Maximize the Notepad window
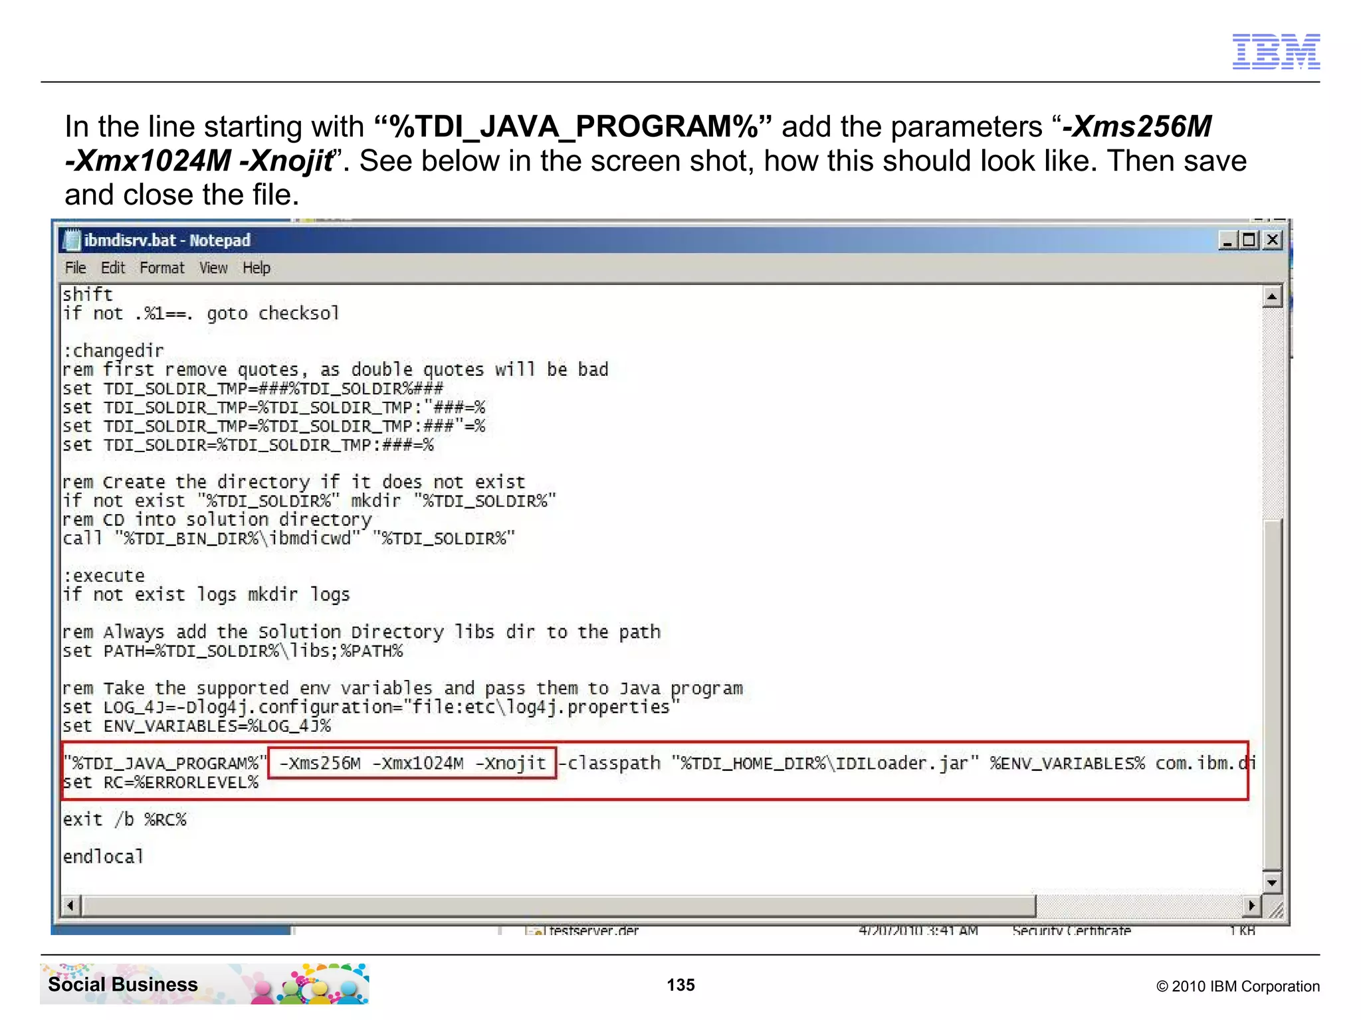Screen dimensions: 1361x1020 click(1249, 240)
